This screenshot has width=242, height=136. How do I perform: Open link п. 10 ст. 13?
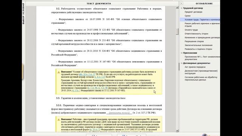pos(95,130)
